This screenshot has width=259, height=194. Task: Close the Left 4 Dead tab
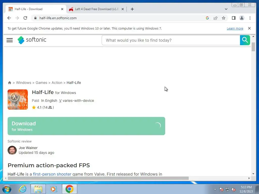123,9
